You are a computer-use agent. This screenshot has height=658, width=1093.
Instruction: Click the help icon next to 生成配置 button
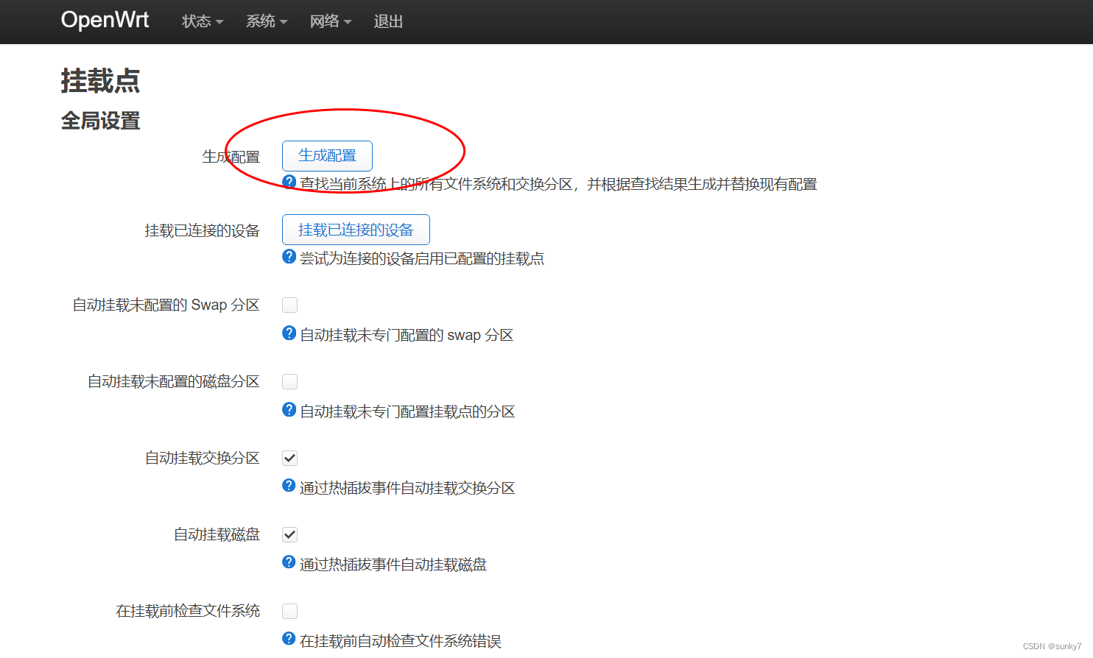click(288, 183)
